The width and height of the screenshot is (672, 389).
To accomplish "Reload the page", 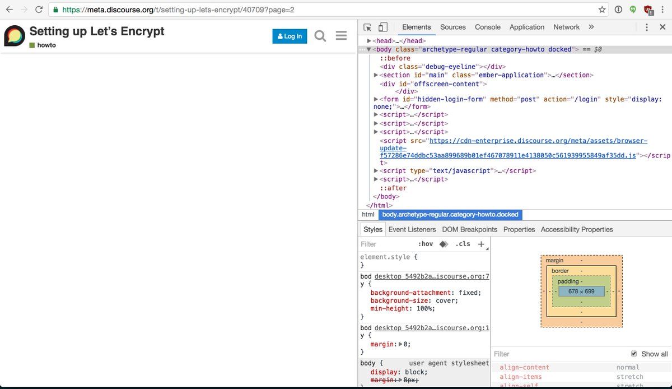I will point(39,10).
